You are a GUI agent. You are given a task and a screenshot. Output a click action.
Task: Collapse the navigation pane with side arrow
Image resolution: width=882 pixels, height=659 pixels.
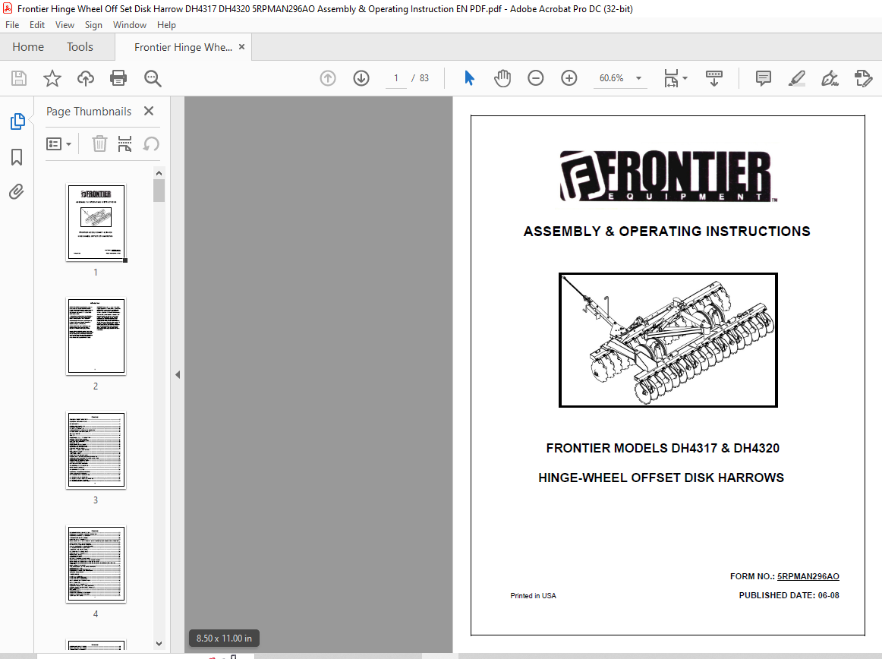click(x=178, y=374)
